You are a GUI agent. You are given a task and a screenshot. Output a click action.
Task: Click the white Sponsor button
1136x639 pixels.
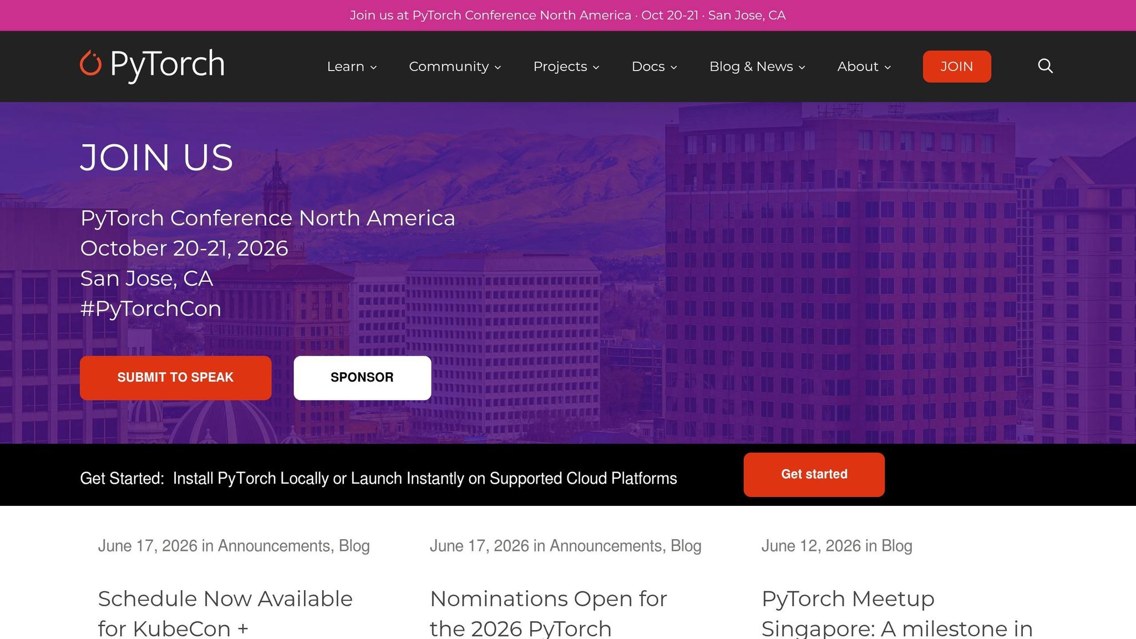click(x=362, y=378)
